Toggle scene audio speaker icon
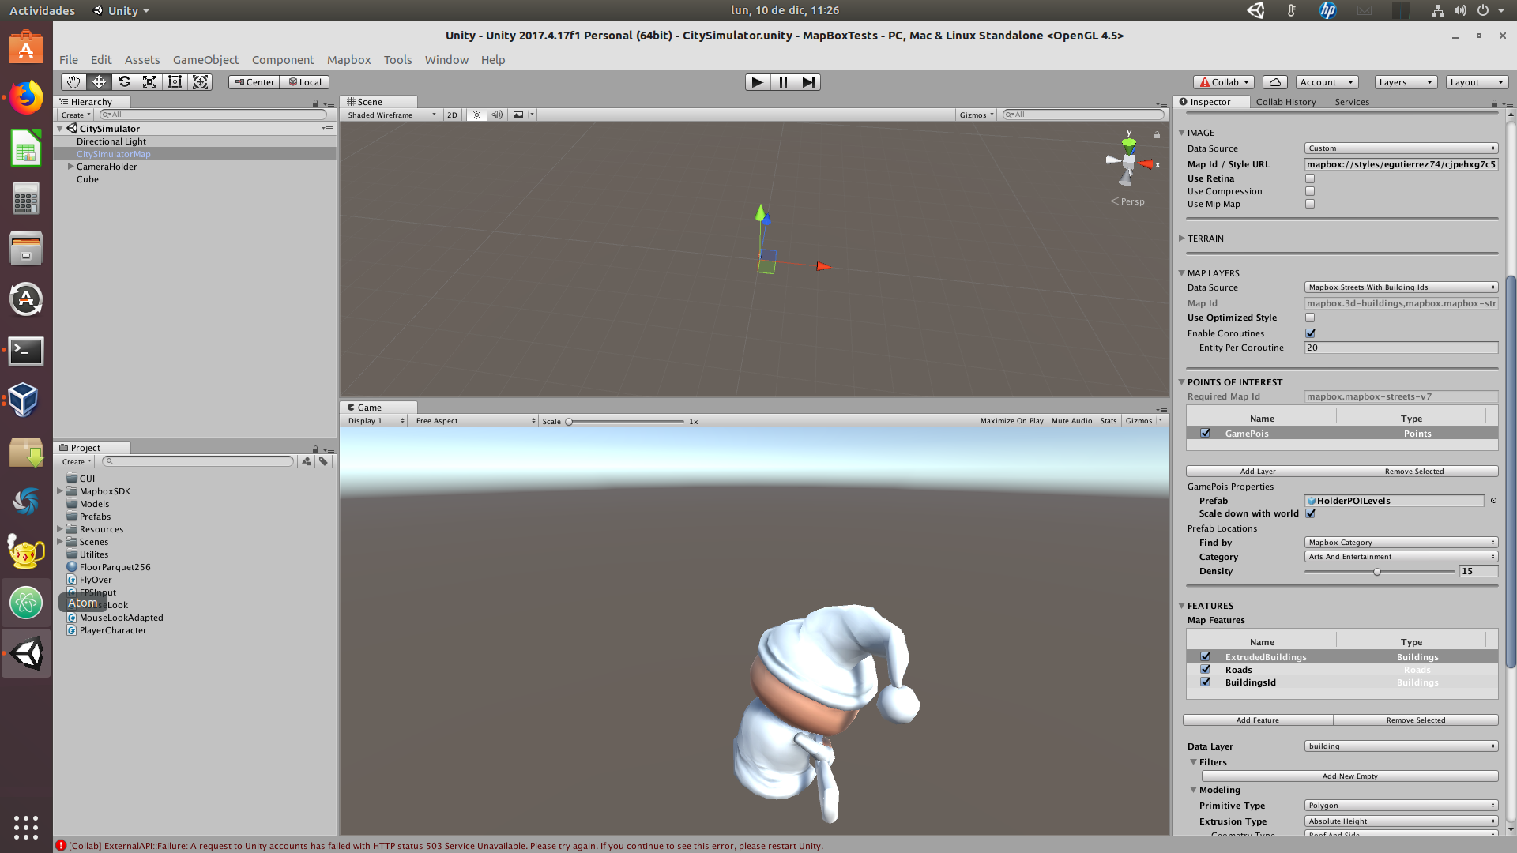The width and height of the screenshot is (1517, 853). point(497,115)
